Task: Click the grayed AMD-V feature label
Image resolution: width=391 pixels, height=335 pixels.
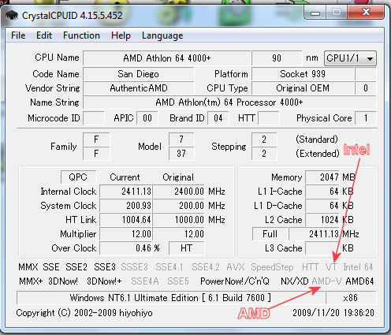Action: click(x=326, y=281)
